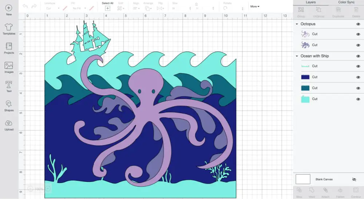Image resolution: width=364 pixels, height=199 pixels.
Task: Open the More dropdown
Action: (255, 7)
